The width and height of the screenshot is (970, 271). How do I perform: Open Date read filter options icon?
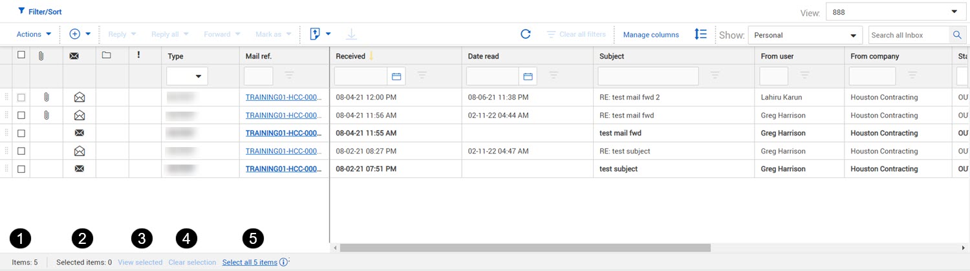(553, 76)
